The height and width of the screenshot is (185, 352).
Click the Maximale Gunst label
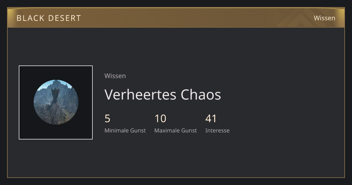click(x=175, y=130)
